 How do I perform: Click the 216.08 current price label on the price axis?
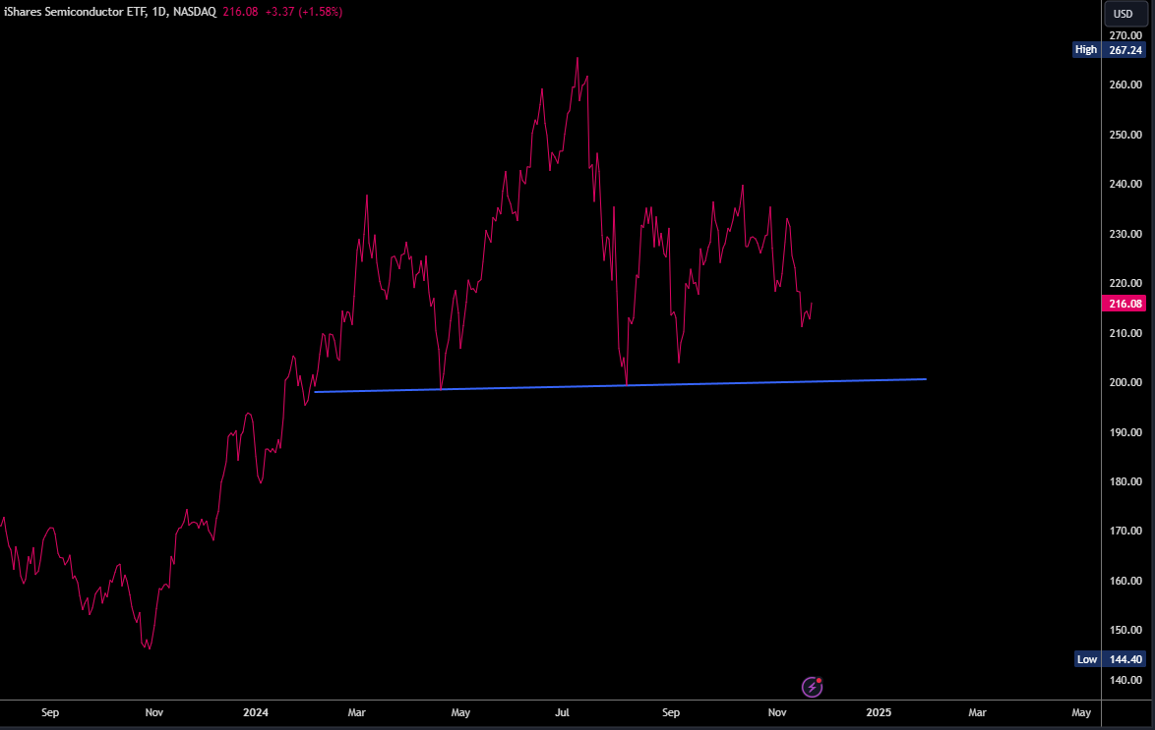[1125, 304]
